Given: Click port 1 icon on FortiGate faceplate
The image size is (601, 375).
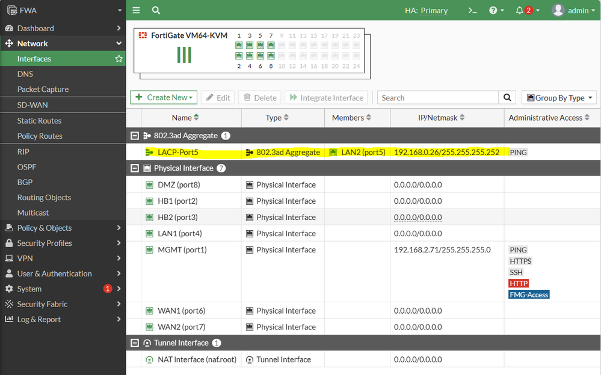Looking at the screenshot, I should pyautogui.click(x=239, y=45).
